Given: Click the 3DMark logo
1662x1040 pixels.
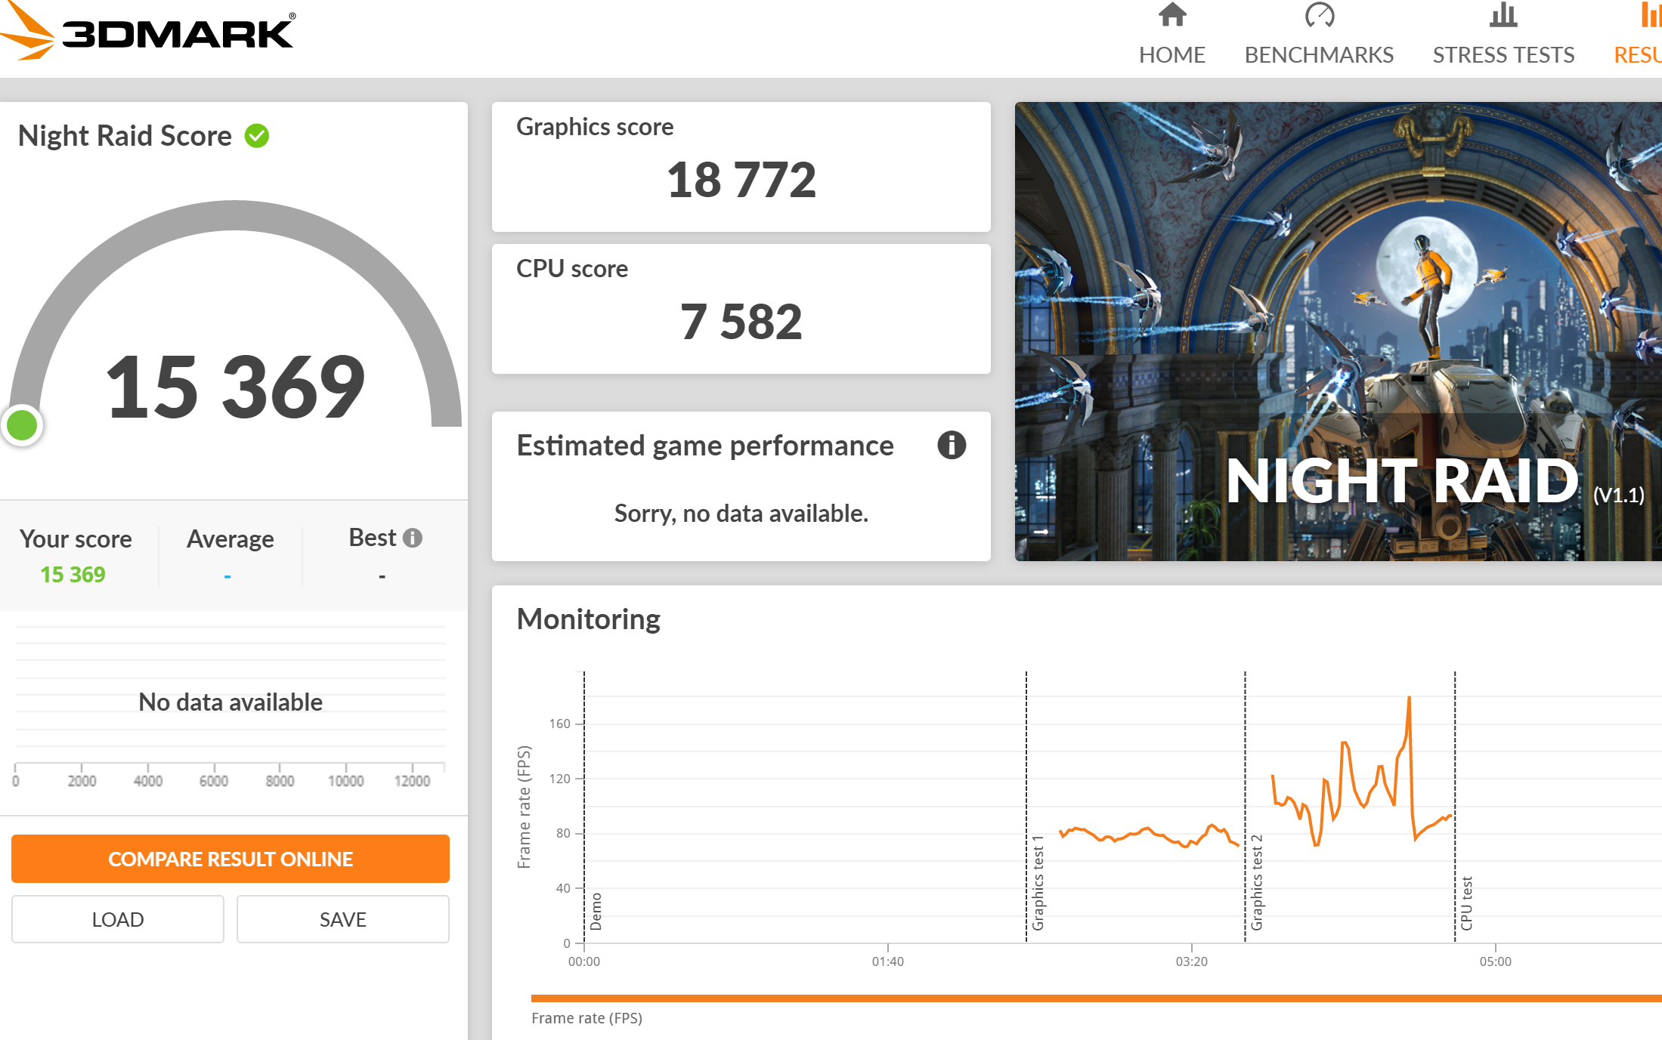Looking at the screenshot, I should point(148,32).
